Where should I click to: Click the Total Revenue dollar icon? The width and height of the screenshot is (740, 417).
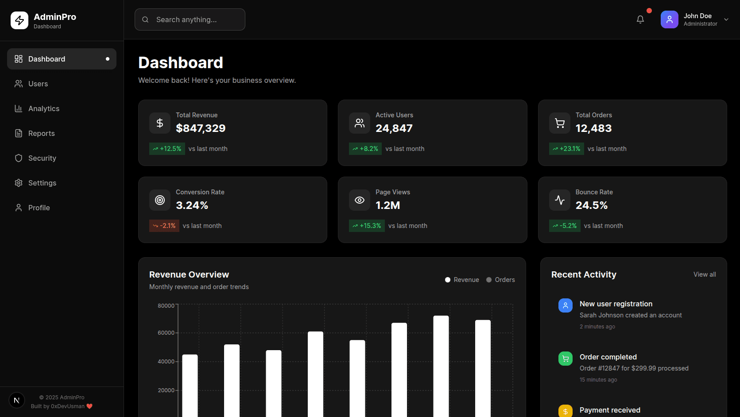(x=160, y=123)
